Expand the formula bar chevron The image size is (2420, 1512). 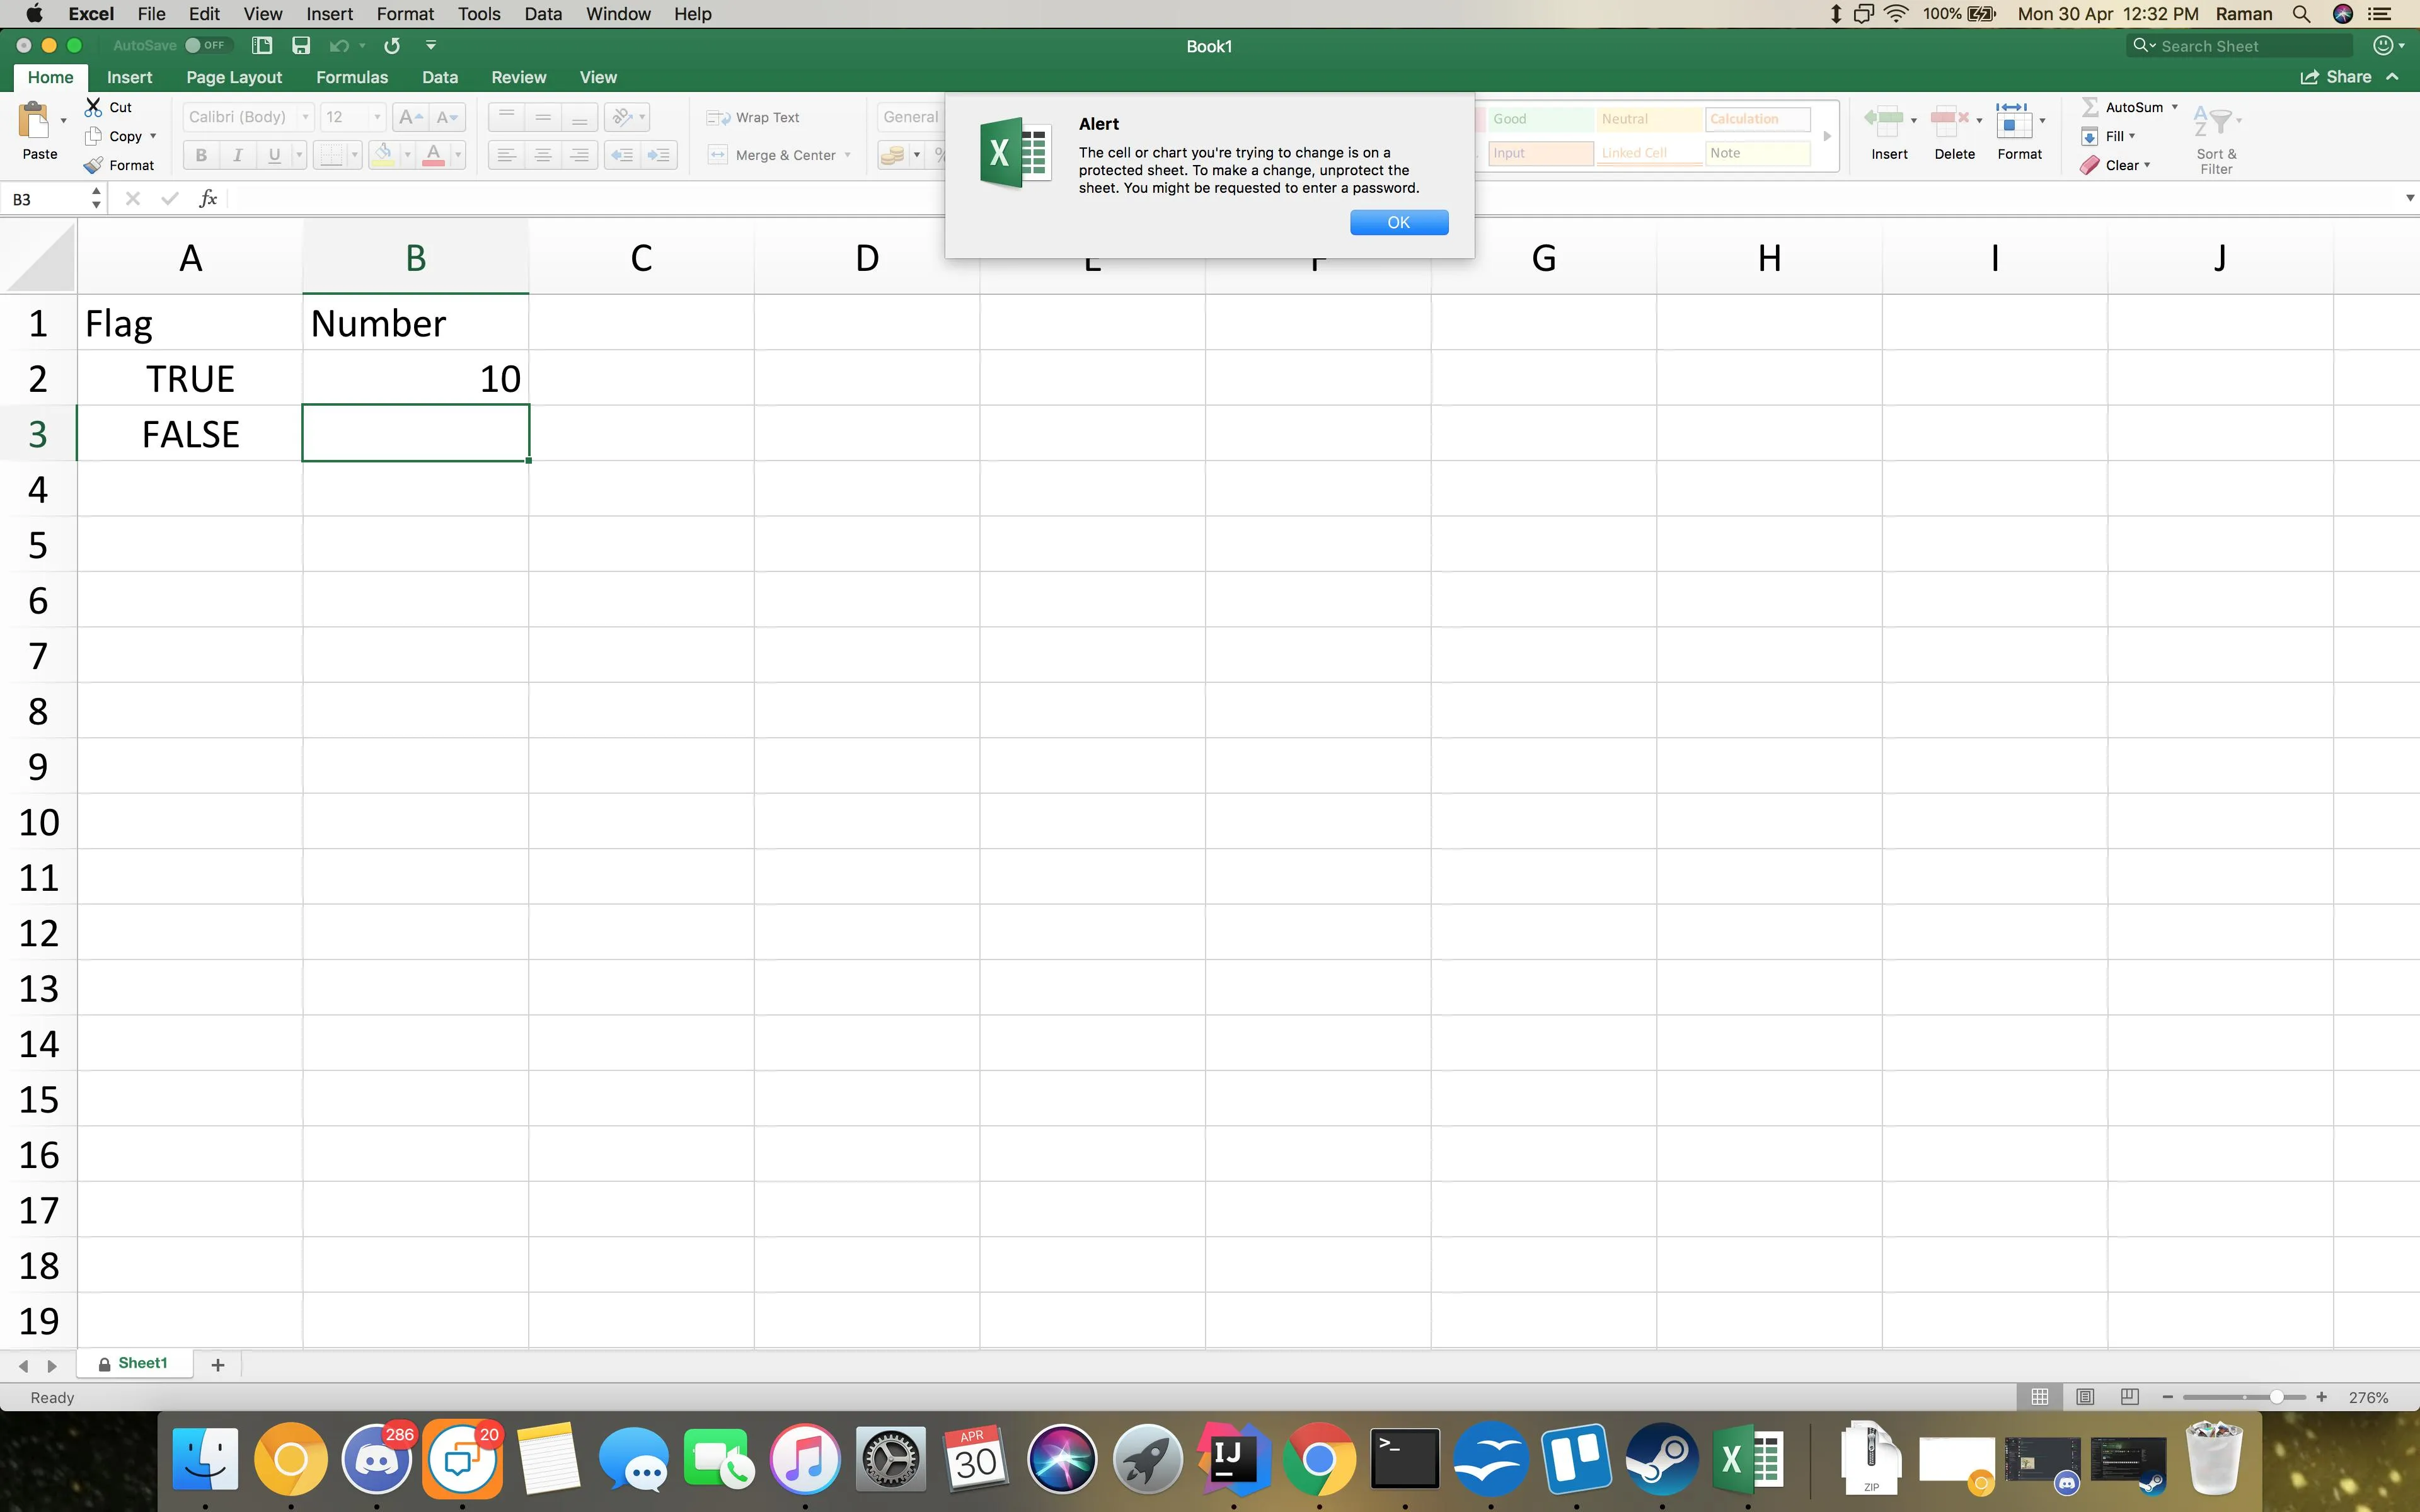(x=2409, y=198)
